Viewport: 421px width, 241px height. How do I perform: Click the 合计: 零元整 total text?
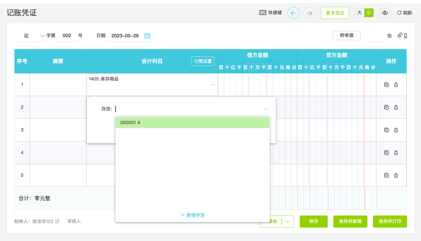(x=34, y=198)
